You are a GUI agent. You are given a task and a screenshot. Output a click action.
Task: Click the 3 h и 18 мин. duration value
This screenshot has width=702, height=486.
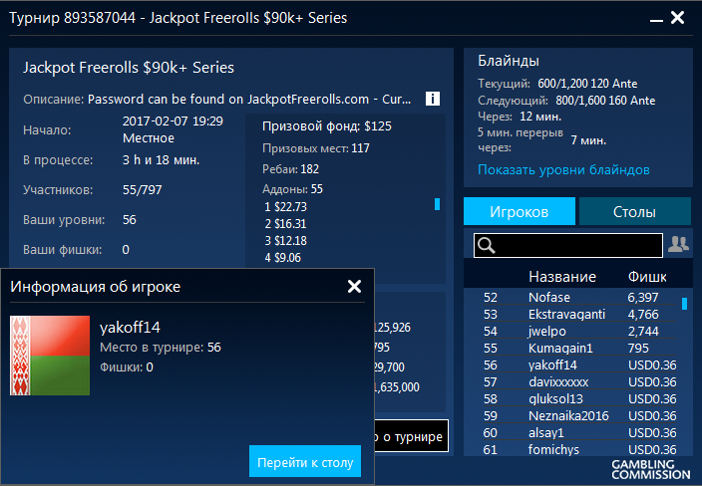pyautogui.click(x=161, y=160)
